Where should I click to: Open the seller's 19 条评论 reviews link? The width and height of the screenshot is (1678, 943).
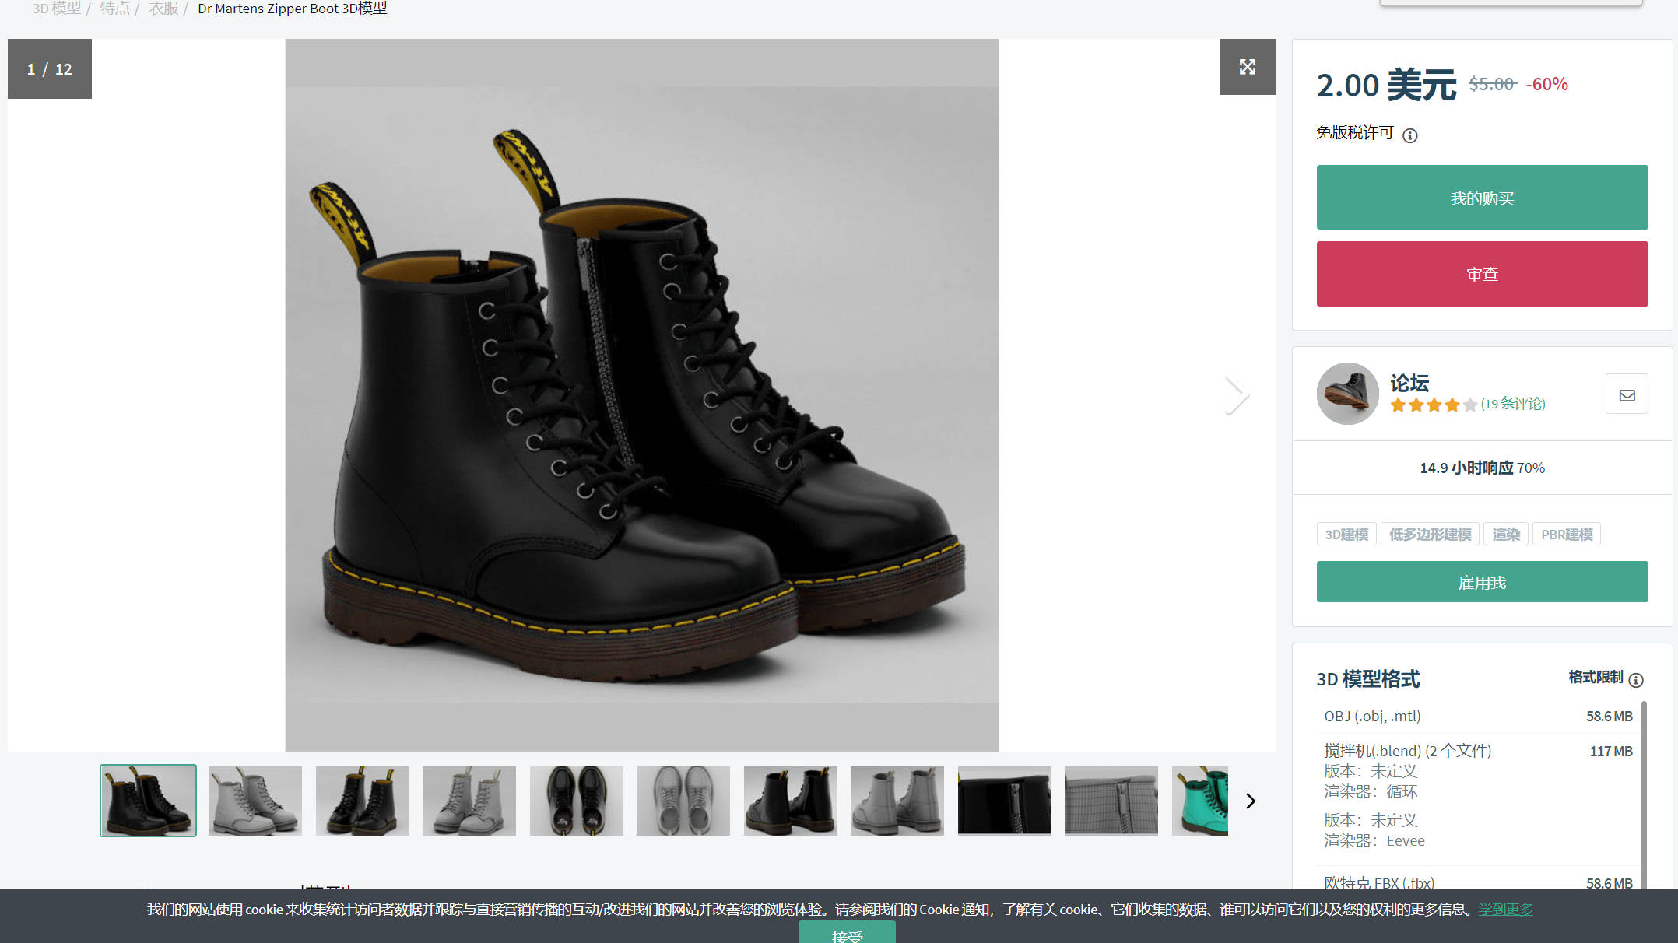click(1512, 404)
